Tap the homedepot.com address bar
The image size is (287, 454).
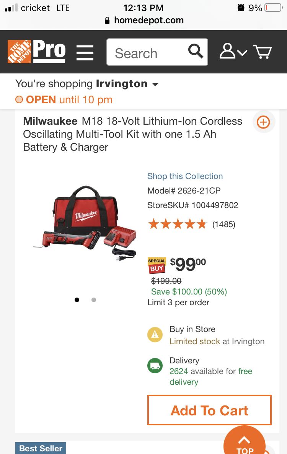pos(144,20)
